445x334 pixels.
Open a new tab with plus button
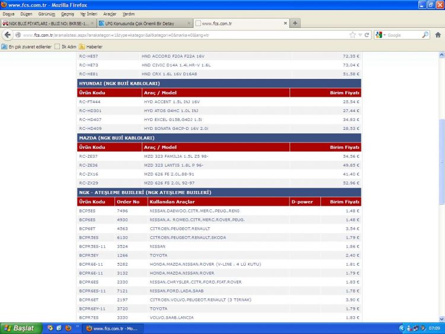click(295, 23)
